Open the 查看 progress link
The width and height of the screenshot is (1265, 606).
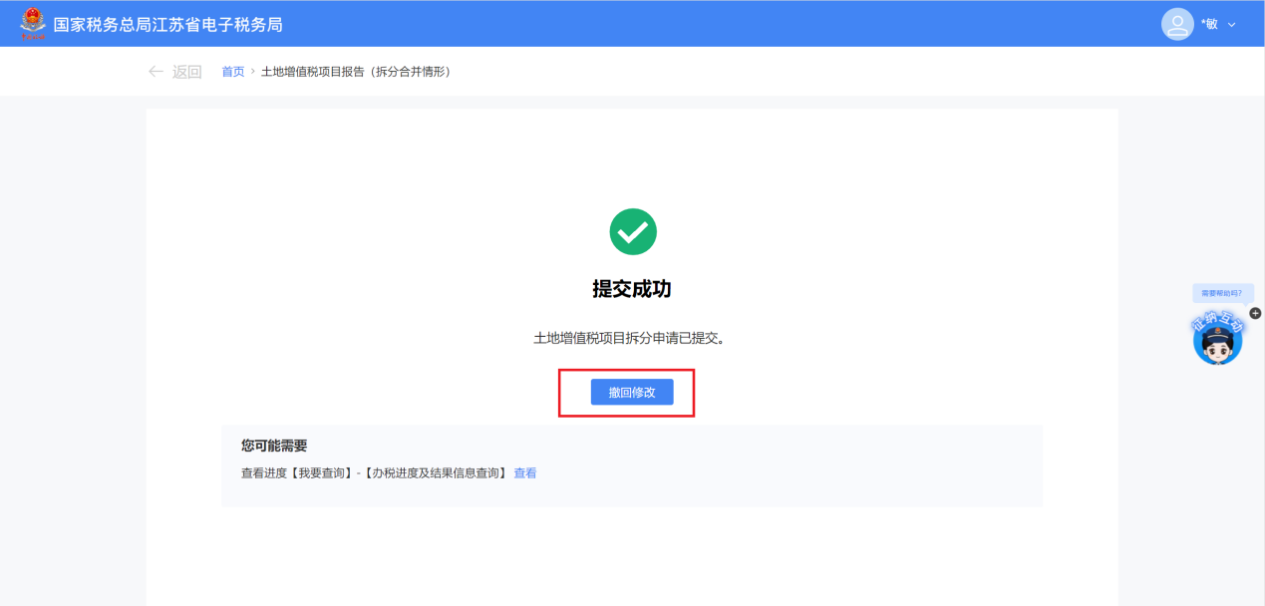coord(525,473)
